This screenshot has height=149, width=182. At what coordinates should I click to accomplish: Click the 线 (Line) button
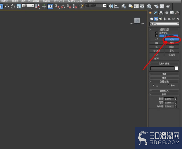click(157, 39)
